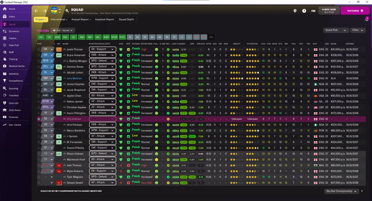Toggle the pick checkbox for Jack Melham
This screenshot has width=372, height=201.
[39, 78]
